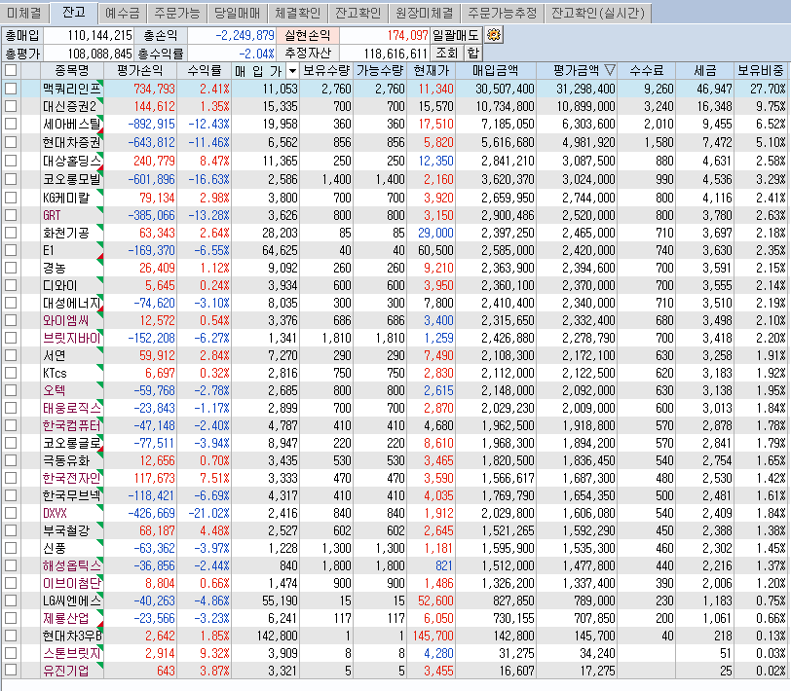
Task: Click 대상홀딩스 current price 12,350
Action: click(435, 162)
